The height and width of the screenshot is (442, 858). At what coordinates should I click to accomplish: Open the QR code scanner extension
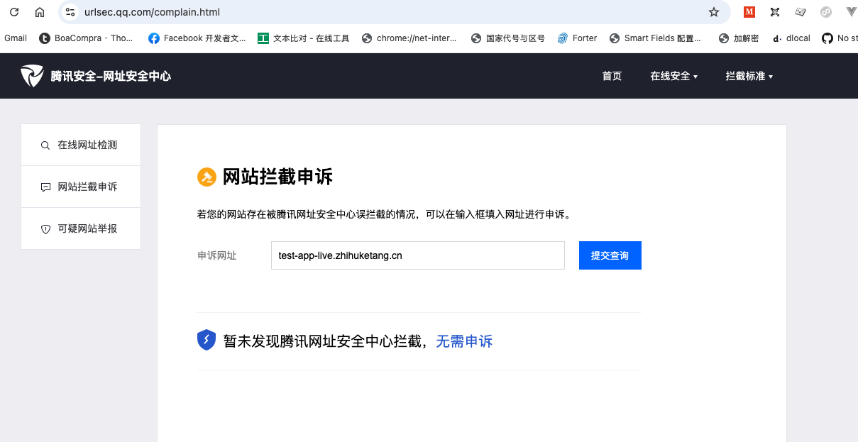click(x=775, y=12)
